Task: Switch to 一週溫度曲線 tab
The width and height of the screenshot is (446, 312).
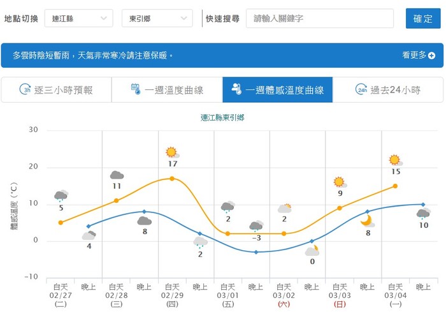Action: pyautogui.click(x=166, y=90)
